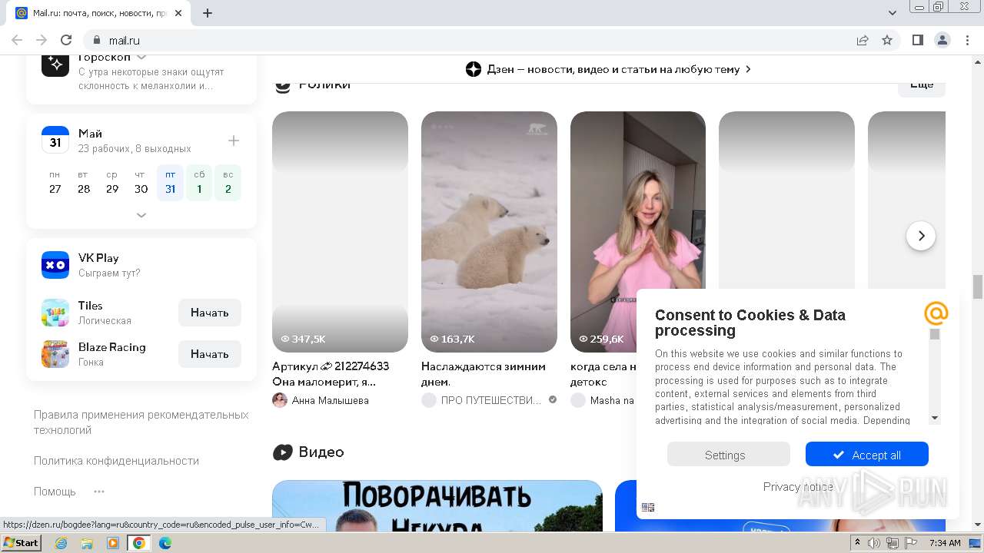This screenshot has width=984, height=553.
Task: View site information lock icon
Action: (x=97, y=40)
